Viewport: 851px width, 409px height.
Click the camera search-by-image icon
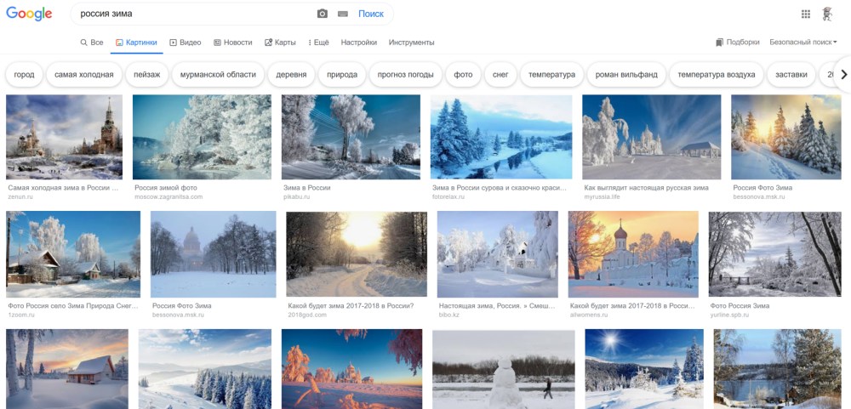click(x=323, y=14)
